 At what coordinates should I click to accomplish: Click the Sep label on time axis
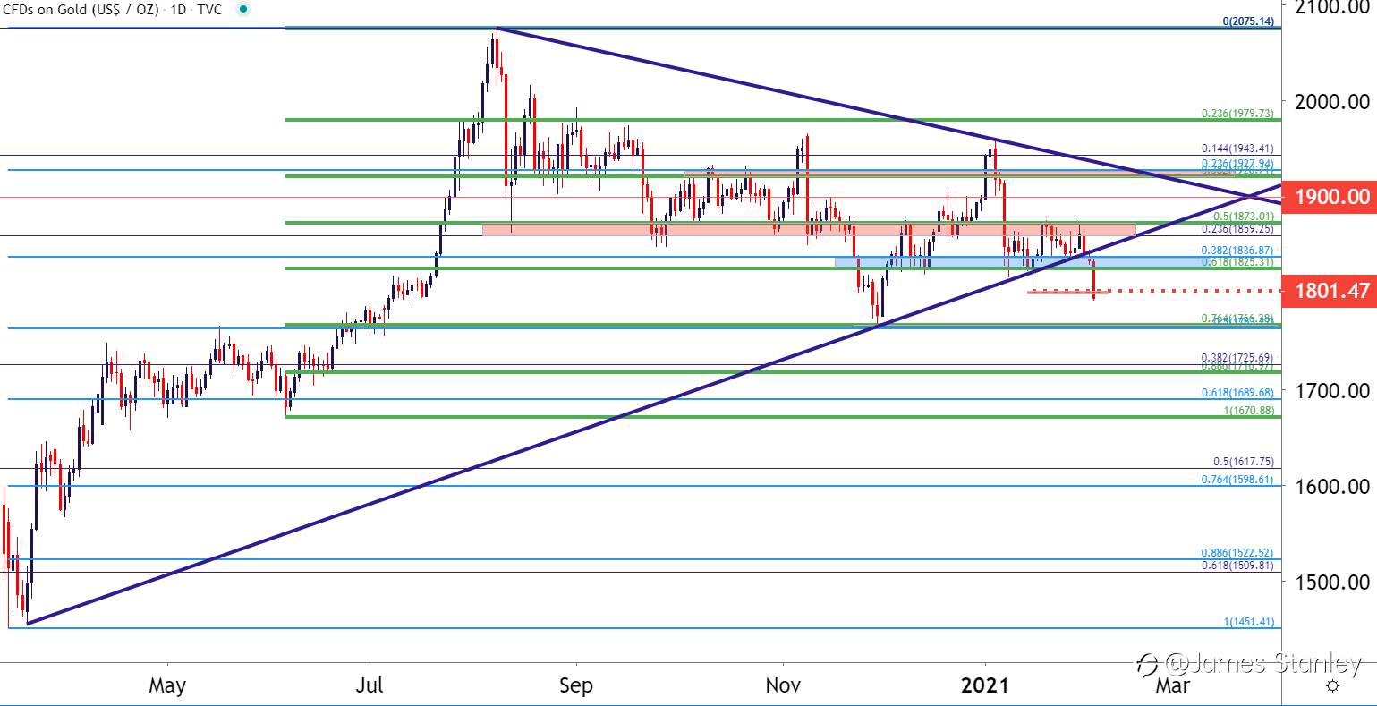[575, 685]
